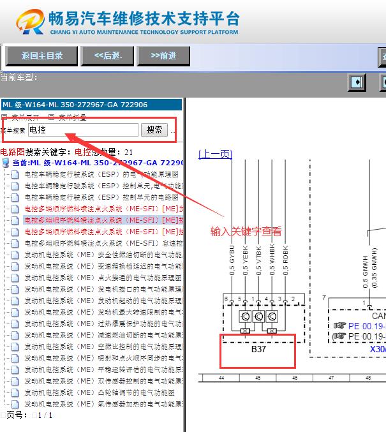
Task: Open ME 氧传感器加热的电气功能 entry
Action: coord(104,404)
